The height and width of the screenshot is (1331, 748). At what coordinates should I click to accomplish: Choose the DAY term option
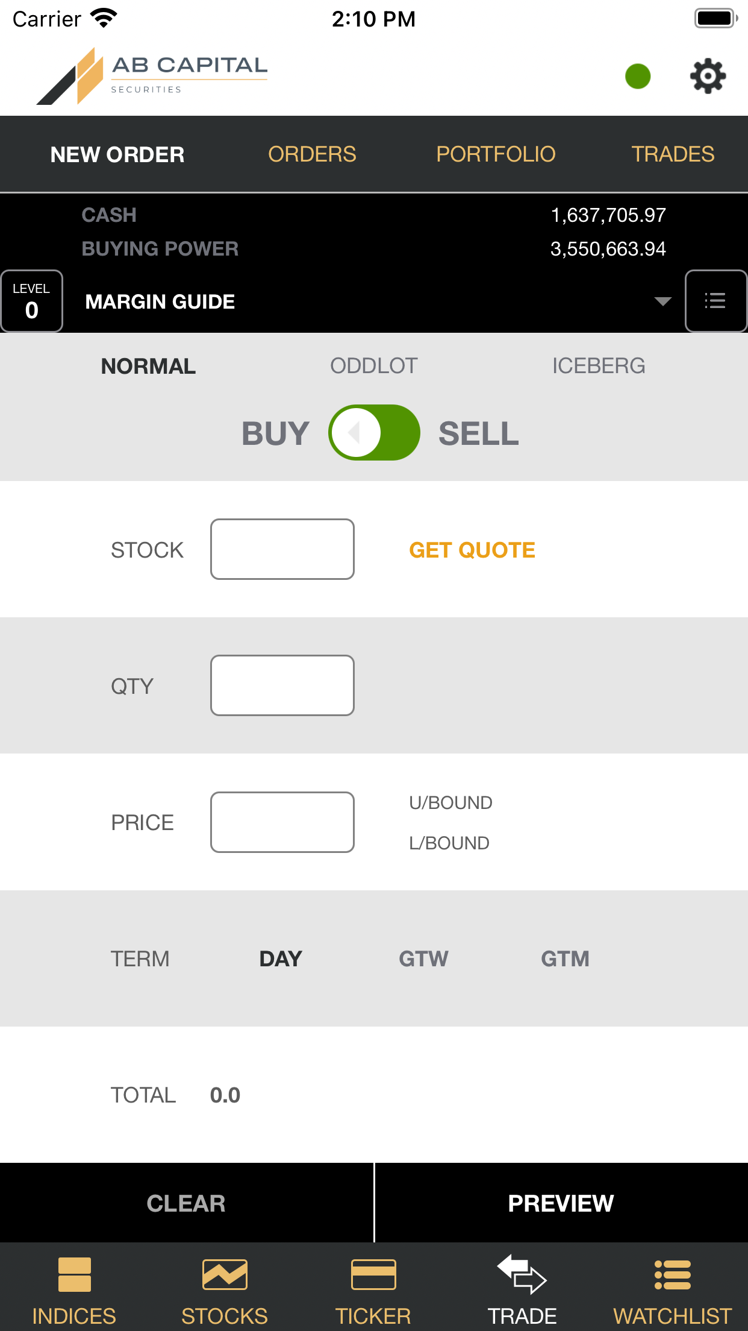(x=281, y=958)
